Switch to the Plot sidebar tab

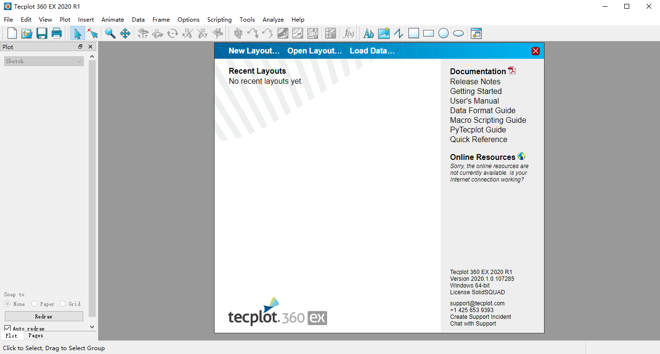pos(12,336)
